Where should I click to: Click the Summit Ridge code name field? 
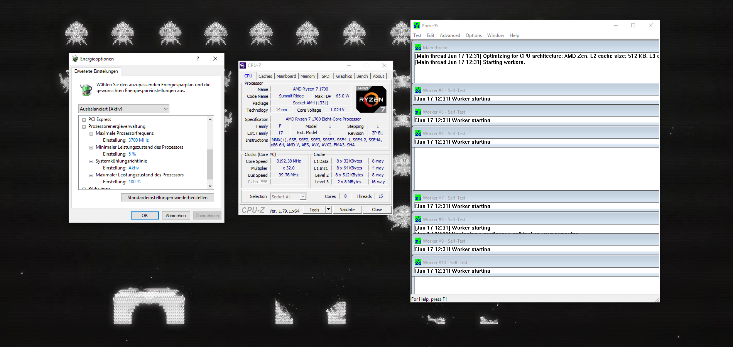[291, 96]
